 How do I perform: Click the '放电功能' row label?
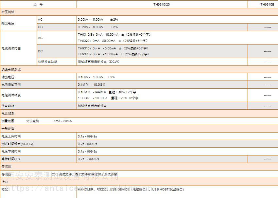(8, 106)
